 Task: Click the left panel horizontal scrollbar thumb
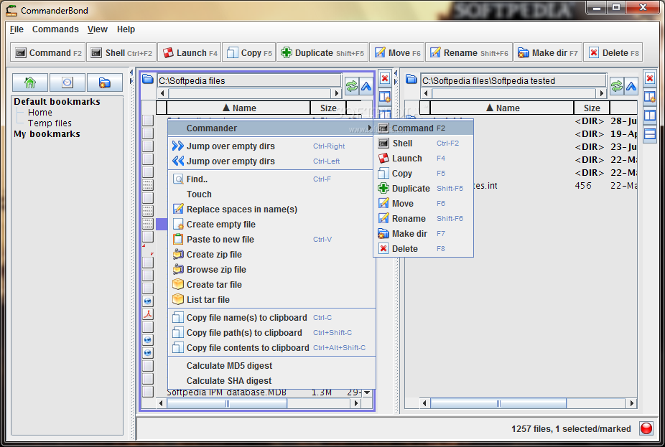[227, 403]
